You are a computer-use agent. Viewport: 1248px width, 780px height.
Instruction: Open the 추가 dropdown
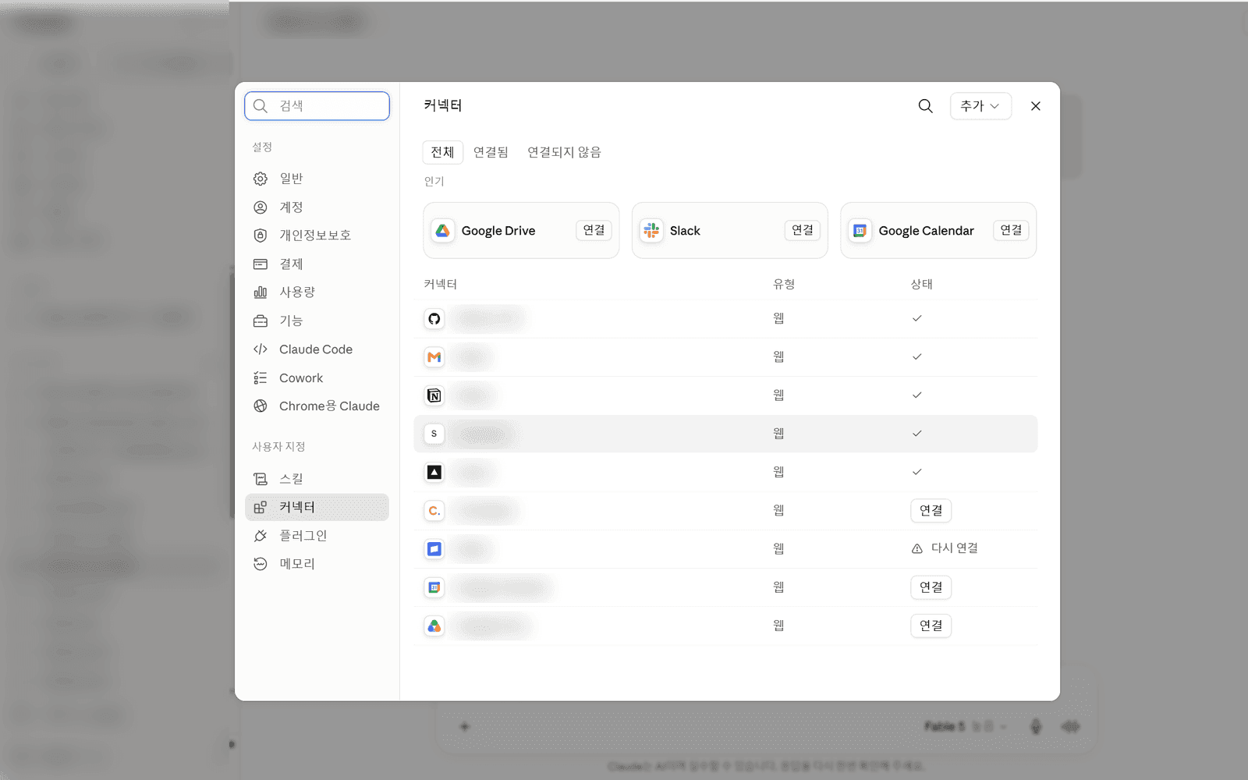click(980, 106)
